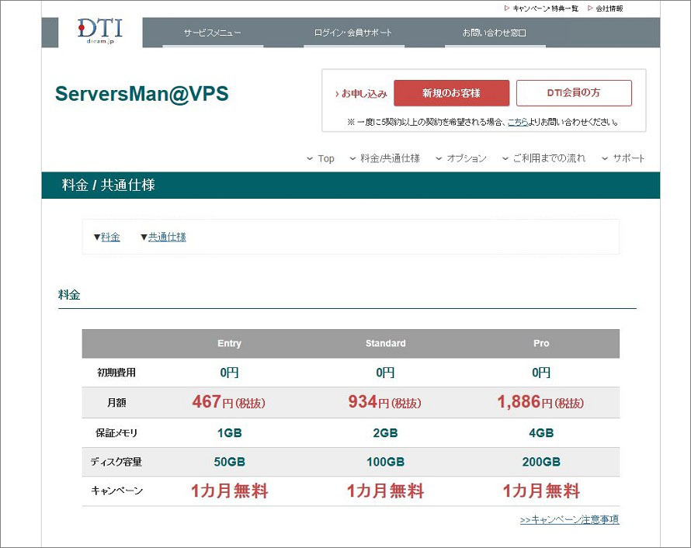691x548 pixels.
Task: Open お問い合わせ窓口 menu
Action: [x=495, y=33]
